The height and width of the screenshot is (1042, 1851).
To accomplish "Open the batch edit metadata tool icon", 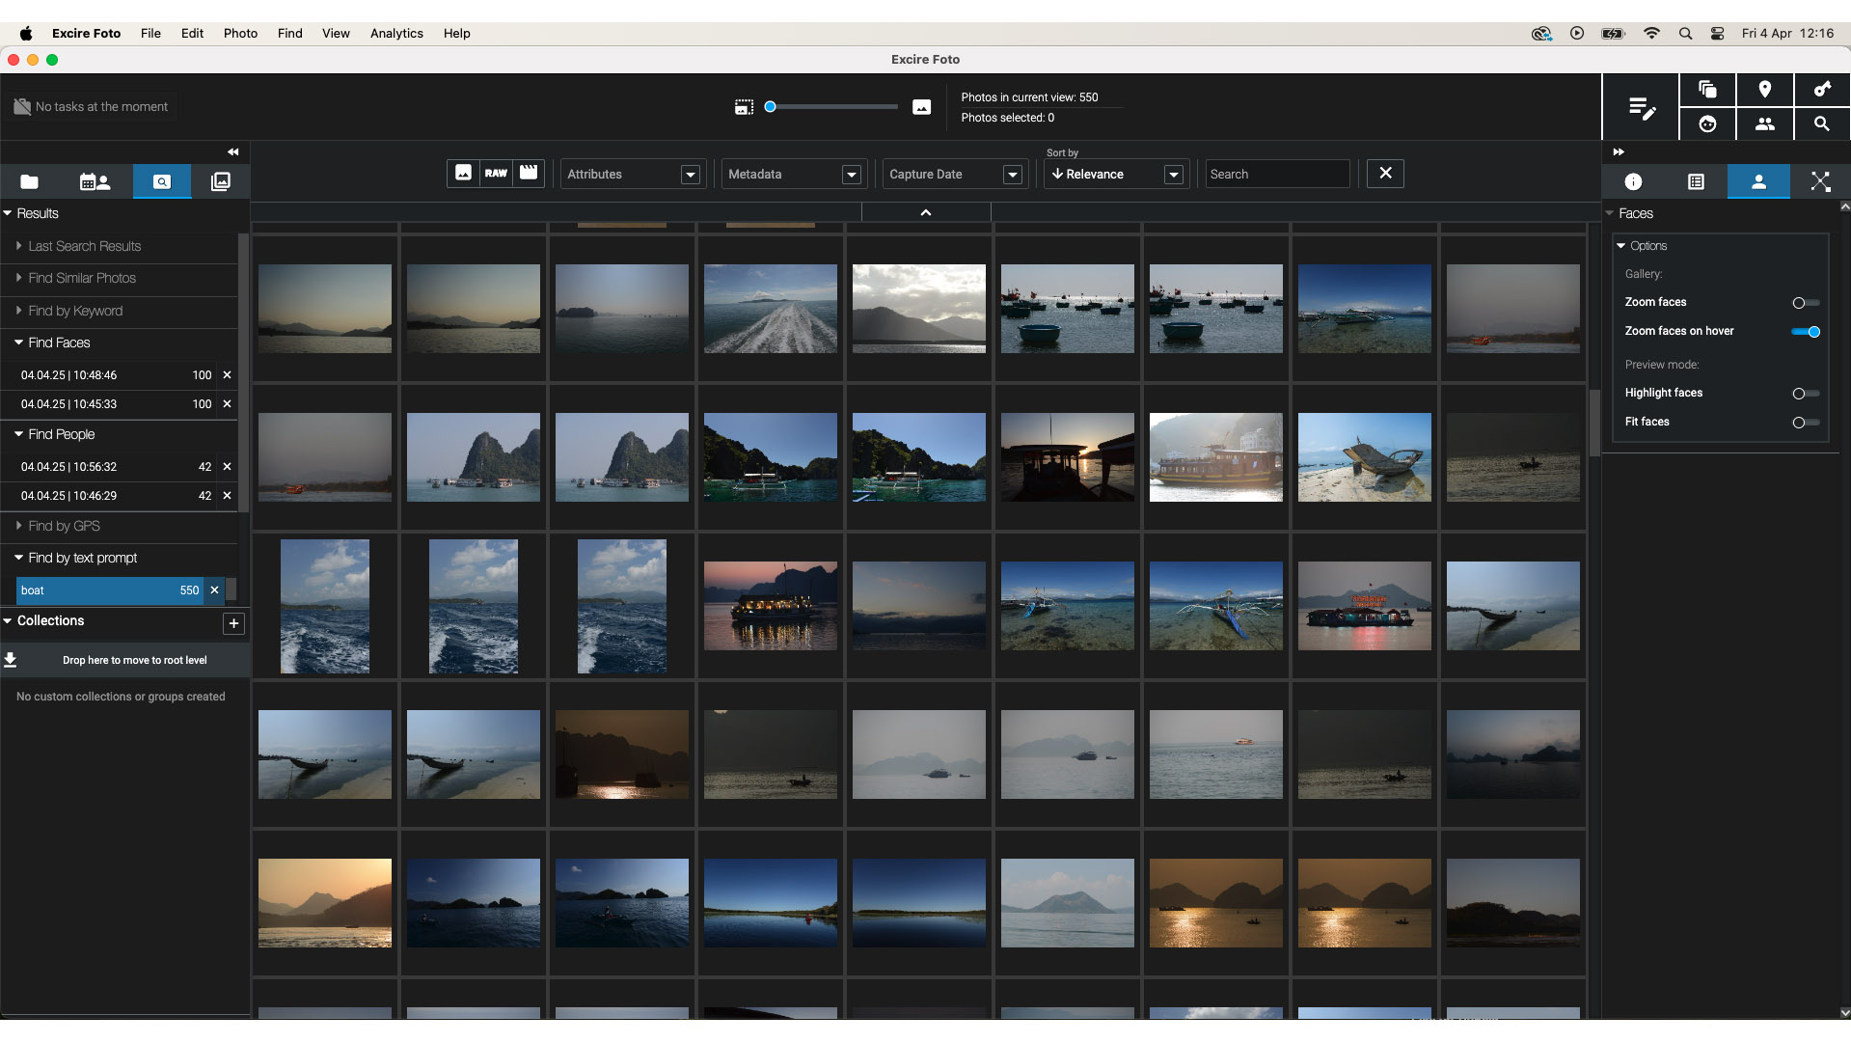I will point(1641,107).
